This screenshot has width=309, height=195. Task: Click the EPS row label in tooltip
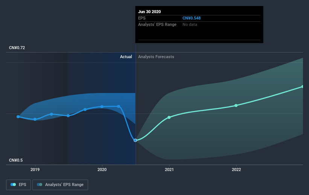point(142,18)
